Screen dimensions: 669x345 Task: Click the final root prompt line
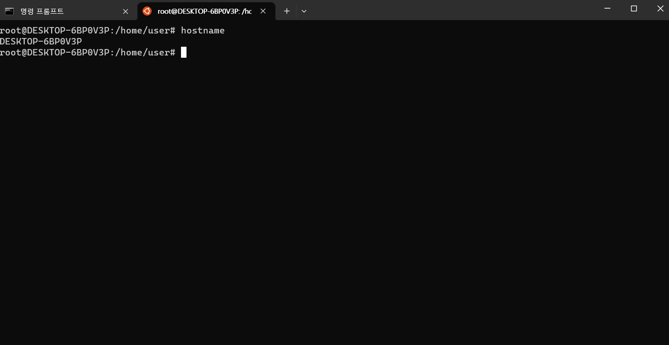87,52
